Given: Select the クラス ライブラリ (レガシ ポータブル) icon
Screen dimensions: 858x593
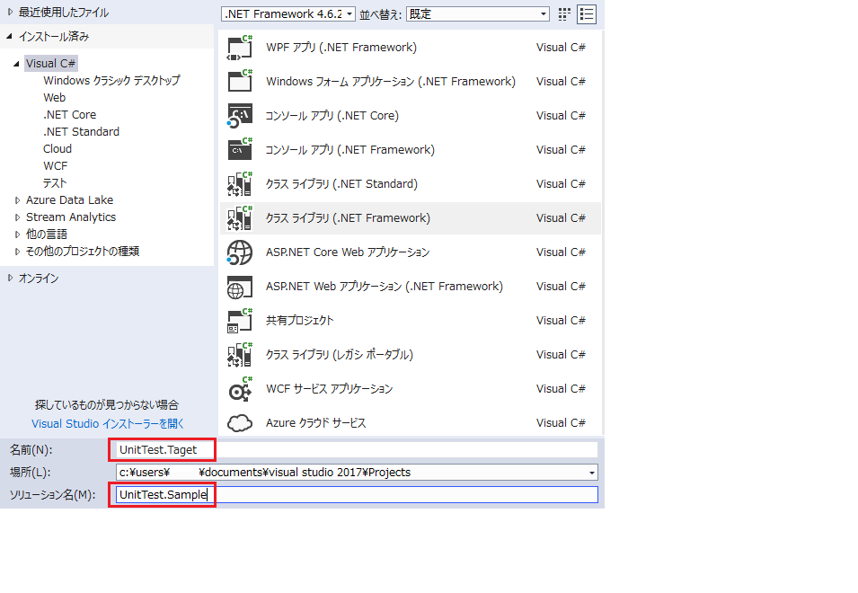Looking at the screenshot, I should 240,355.
